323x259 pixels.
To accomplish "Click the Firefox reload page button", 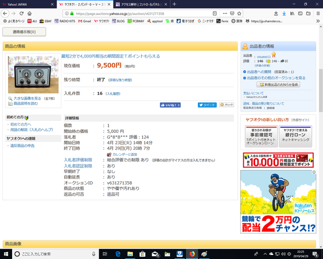I will [x=22, y=13].
